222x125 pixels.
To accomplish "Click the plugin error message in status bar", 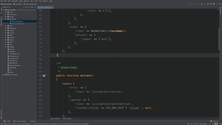I will click(46, 124).
